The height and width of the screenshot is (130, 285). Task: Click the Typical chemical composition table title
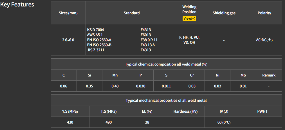(166, 64)
